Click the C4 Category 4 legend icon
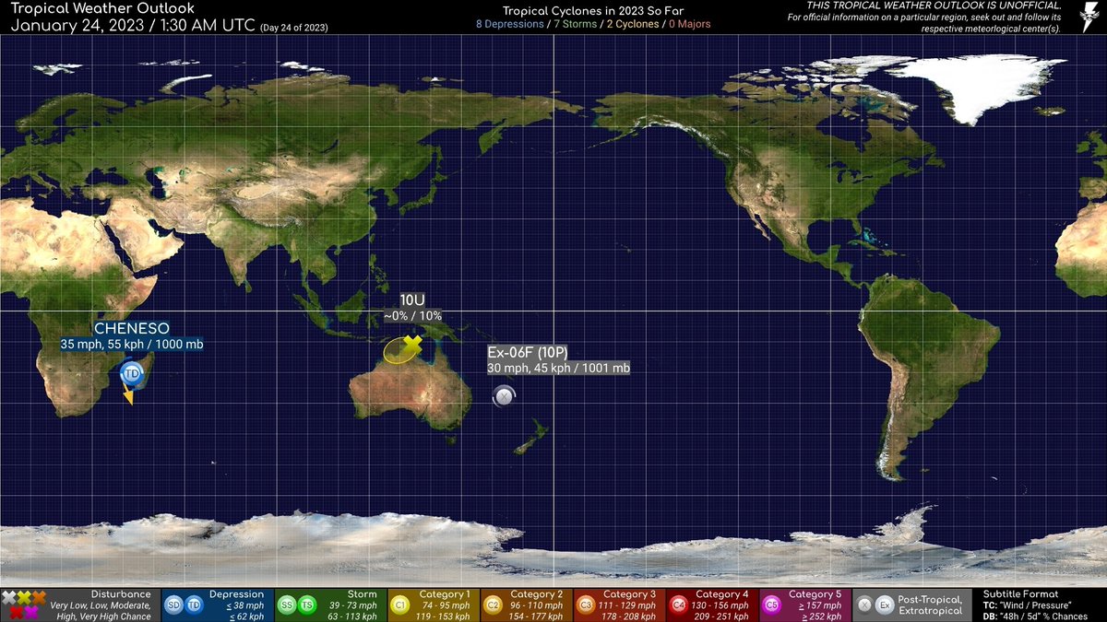The image size is (1107, 622). coord(679,604)
